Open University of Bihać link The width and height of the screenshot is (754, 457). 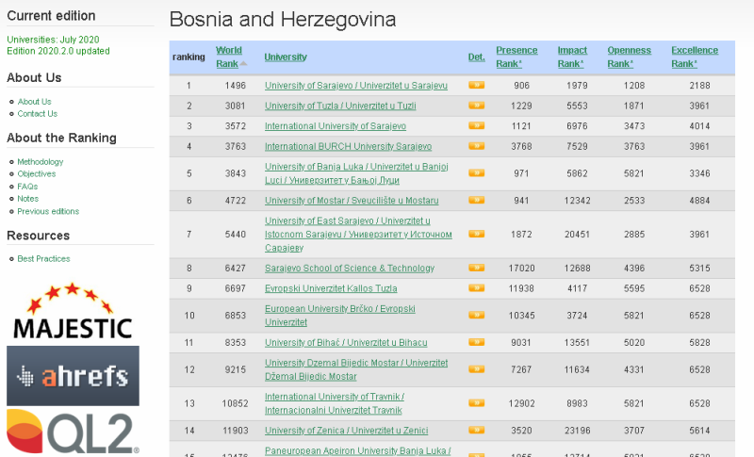(x=346, y=342)
